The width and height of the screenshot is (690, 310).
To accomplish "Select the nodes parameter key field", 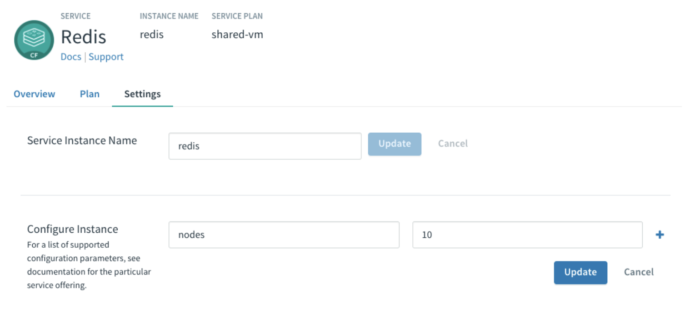I will 284,235.
